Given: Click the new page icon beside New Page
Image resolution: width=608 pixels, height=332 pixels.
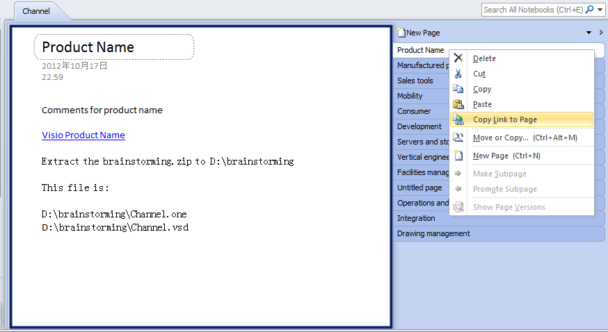Looking at the screenshot, I should coord(401,33).
